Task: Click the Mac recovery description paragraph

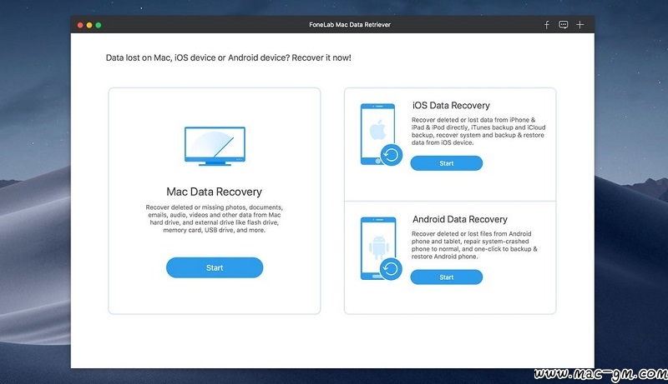Action: coord(215,219)
